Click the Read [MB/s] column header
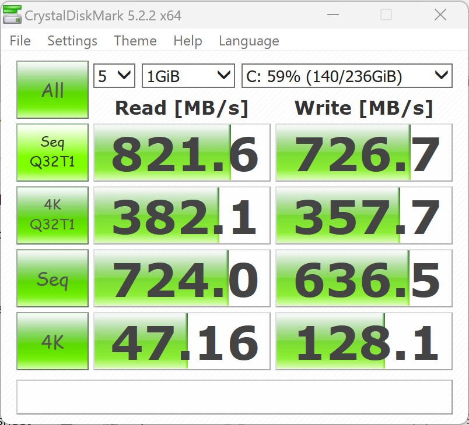 pos(181,108)
